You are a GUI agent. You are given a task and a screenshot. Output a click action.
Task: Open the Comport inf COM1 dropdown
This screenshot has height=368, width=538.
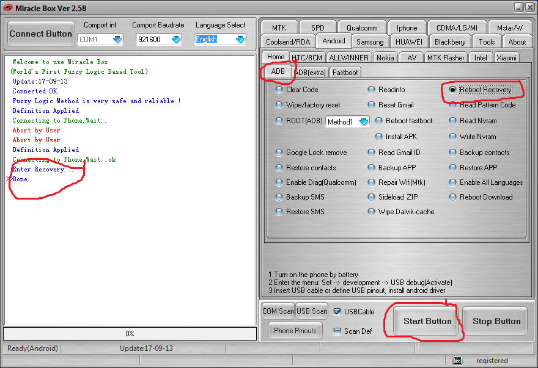pos(117,40)
